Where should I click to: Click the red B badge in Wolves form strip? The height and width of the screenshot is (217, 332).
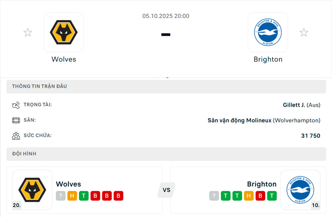[95, 196]
